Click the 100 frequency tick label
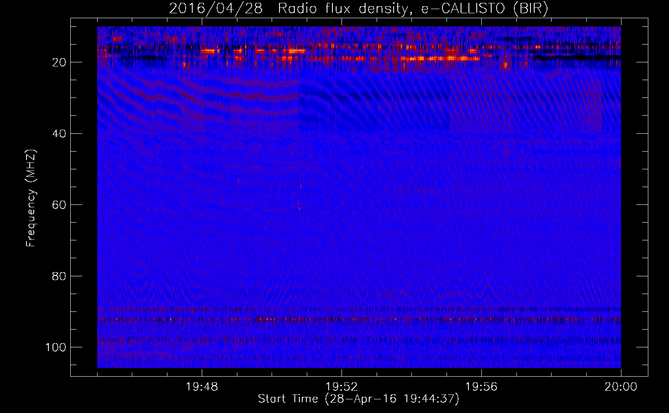 (56, 347)
